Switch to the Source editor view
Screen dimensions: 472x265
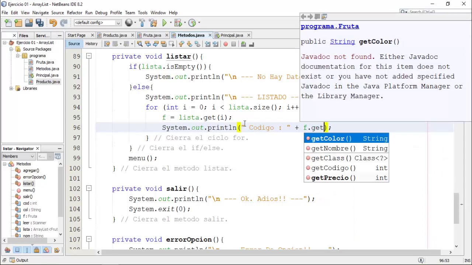point(74,44)
